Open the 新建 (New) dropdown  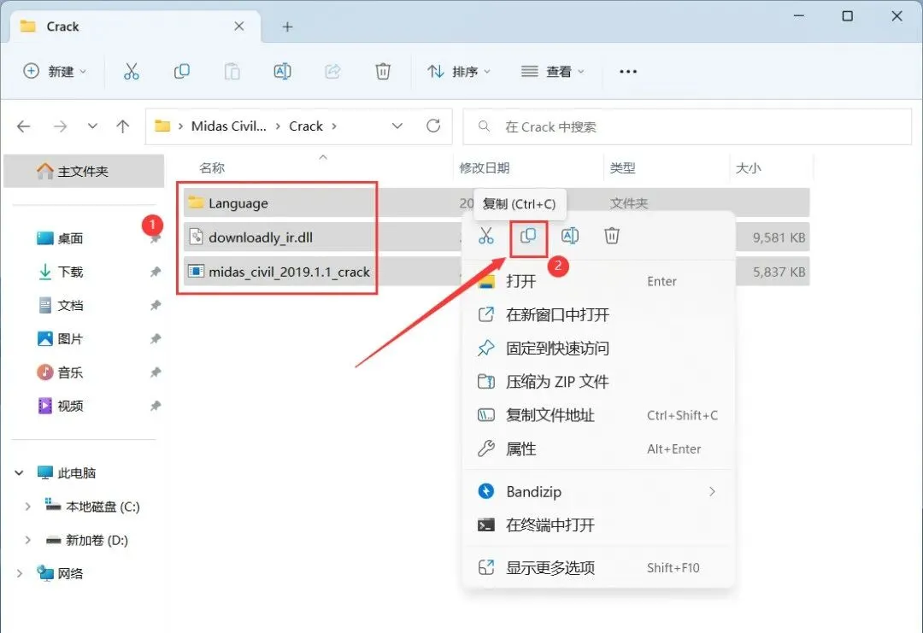54,71
